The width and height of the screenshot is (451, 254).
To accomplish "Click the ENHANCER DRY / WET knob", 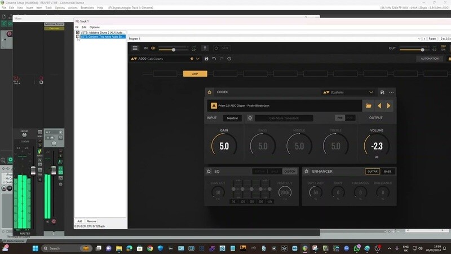I will click(316, 192).
